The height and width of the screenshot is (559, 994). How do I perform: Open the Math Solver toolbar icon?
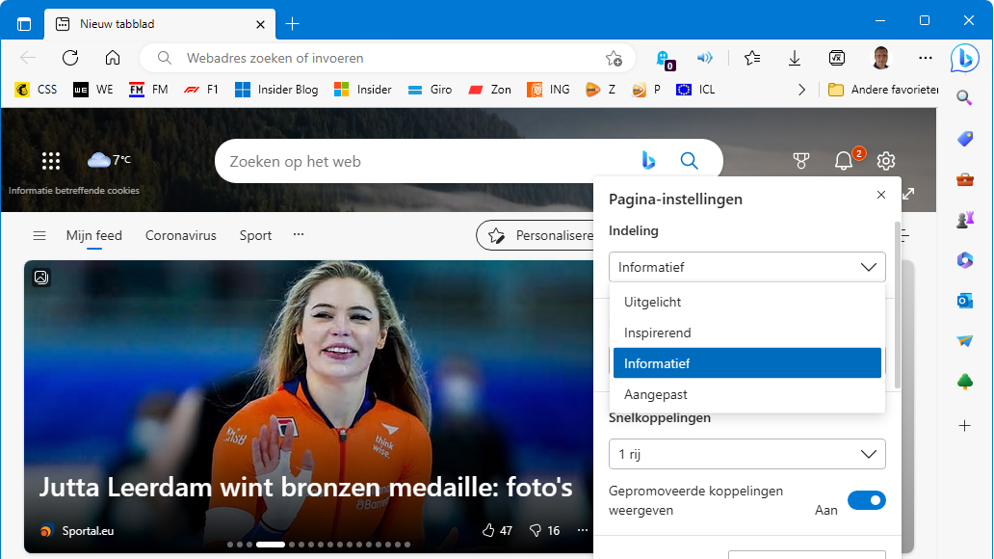click(837, 58)
